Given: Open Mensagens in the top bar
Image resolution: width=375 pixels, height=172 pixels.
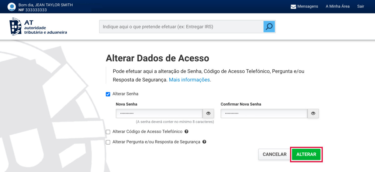Looking at the screenshot, I should 304,6.
